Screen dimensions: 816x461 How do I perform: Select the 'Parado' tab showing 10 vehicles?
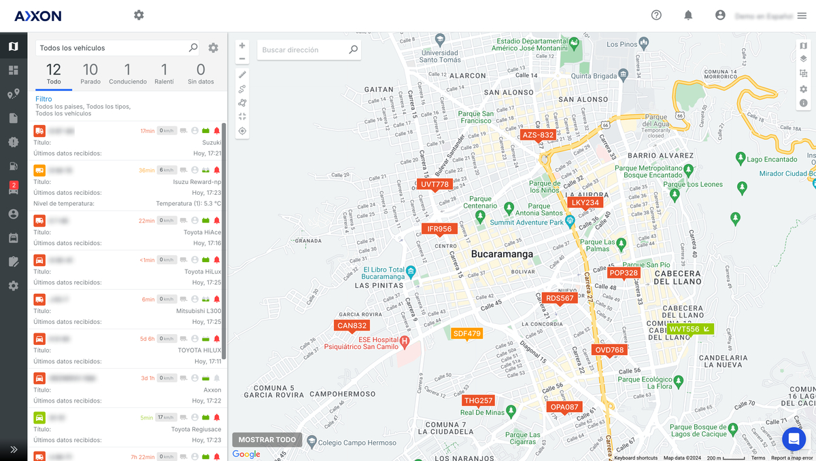click(x=90, y=75)
